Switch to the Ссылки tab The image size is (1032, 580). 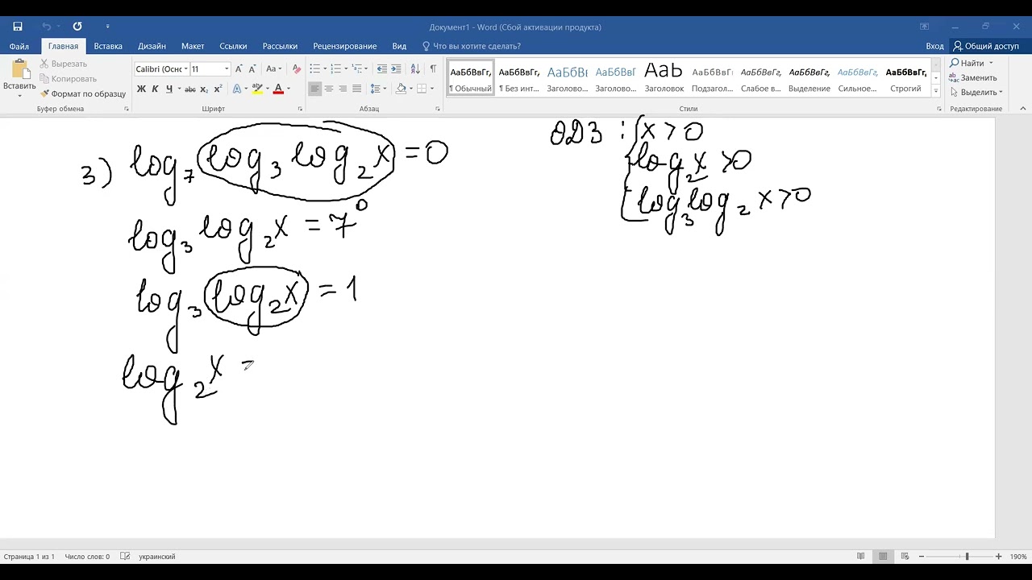click(234, 47)
